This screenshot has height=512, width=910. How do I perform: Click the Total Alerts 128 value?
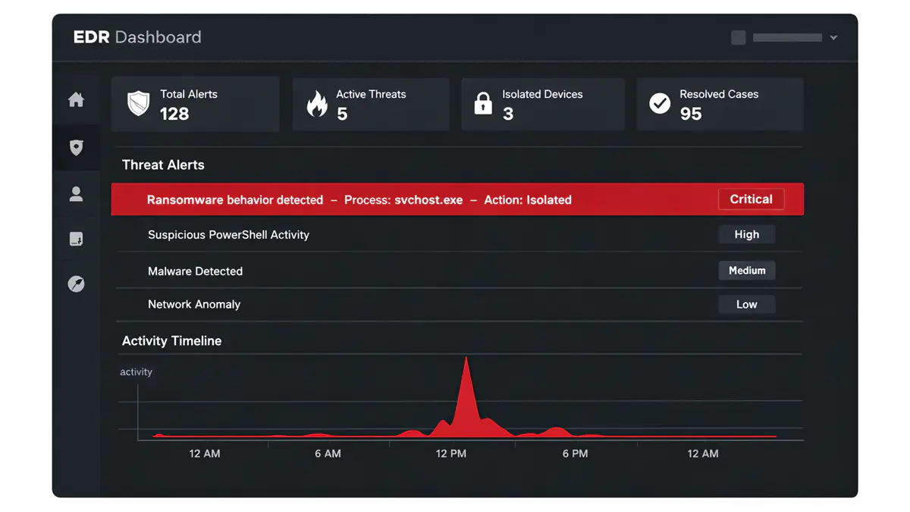(x=174, y=114)
